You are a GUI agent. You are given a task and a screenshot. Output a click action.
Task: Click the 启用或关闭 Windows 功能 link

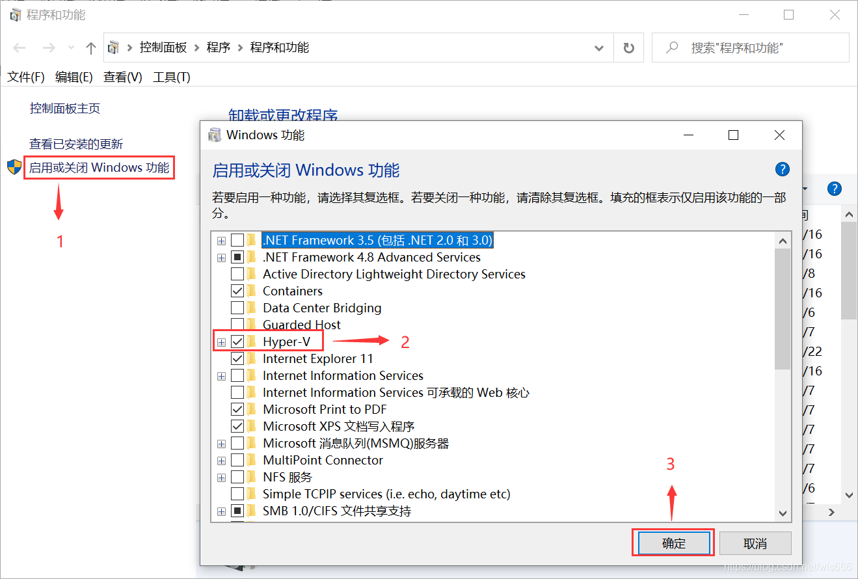point(99,168)
